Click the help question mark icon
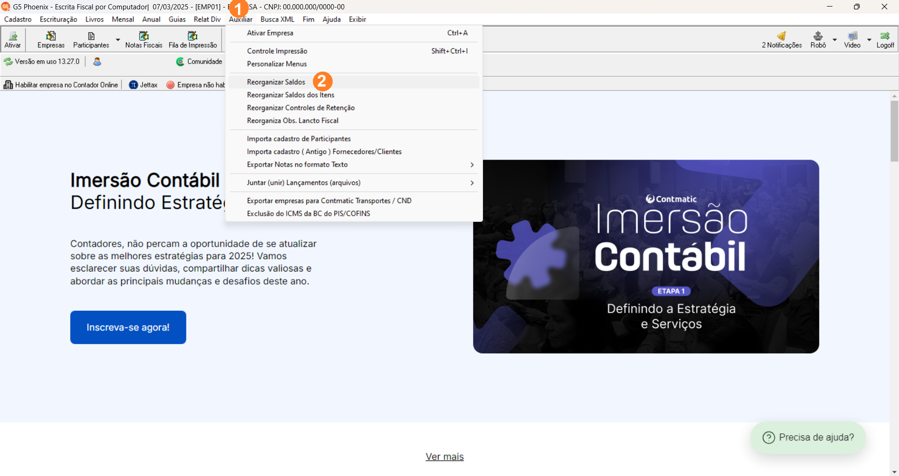 (769, 437)
